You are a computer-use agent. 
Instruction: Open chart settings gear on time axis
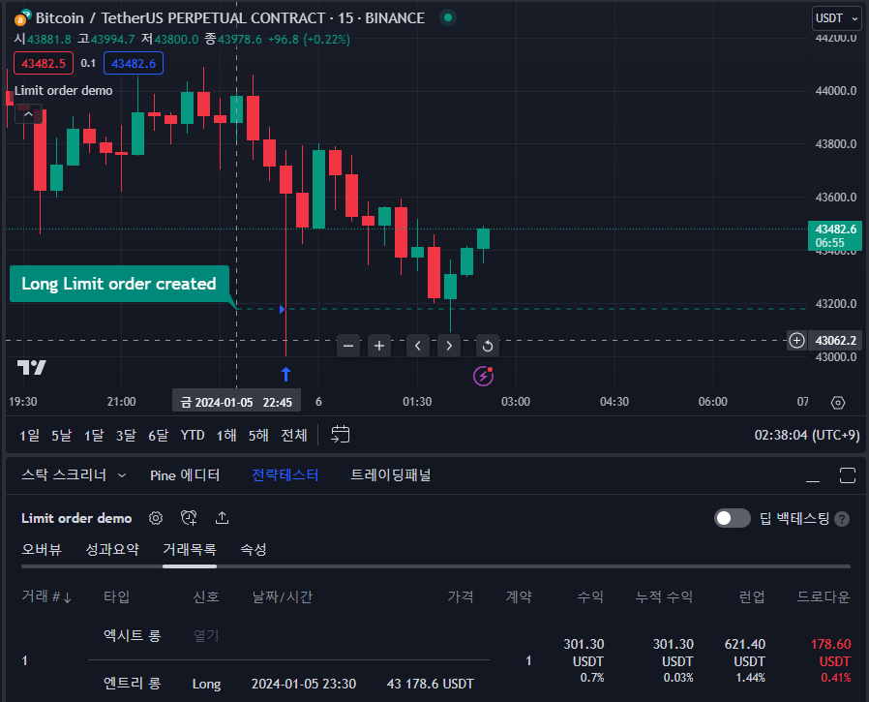(838, 403)
